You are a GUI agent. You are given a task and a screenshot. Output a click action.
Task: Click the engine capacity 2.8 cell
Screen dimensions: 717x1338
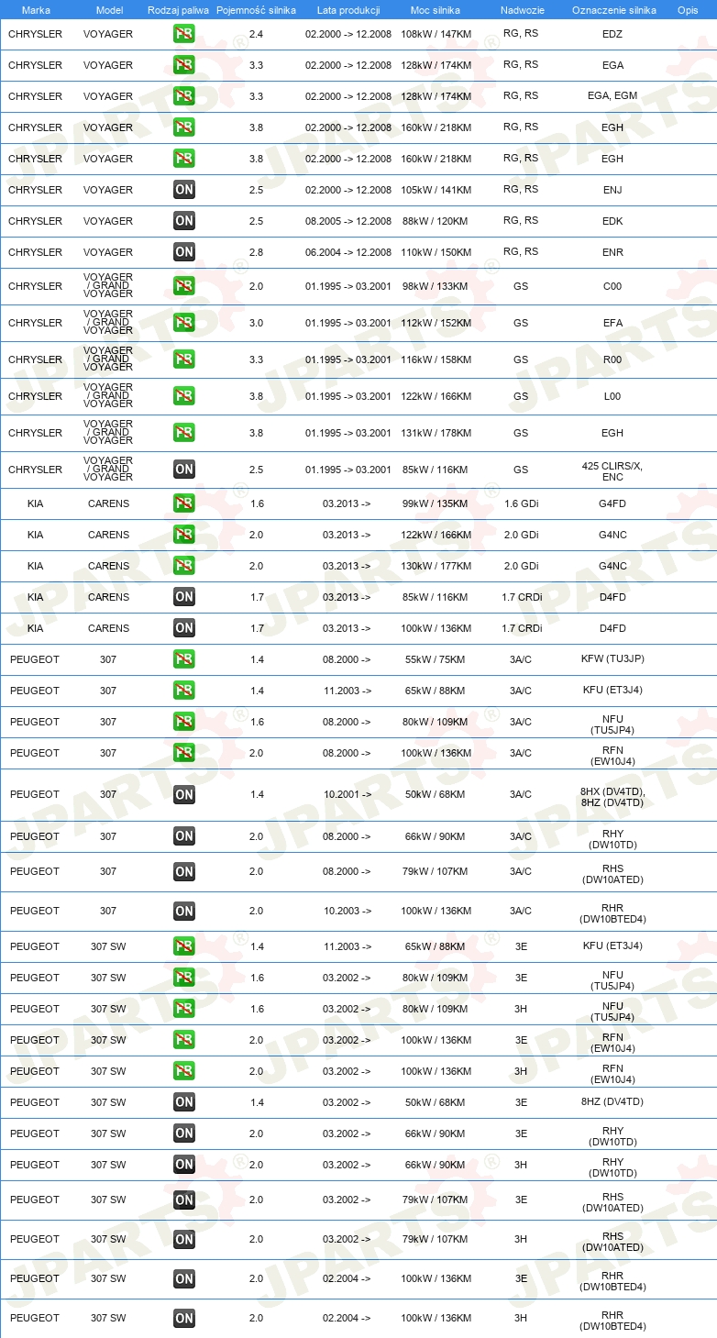[257, 252]
